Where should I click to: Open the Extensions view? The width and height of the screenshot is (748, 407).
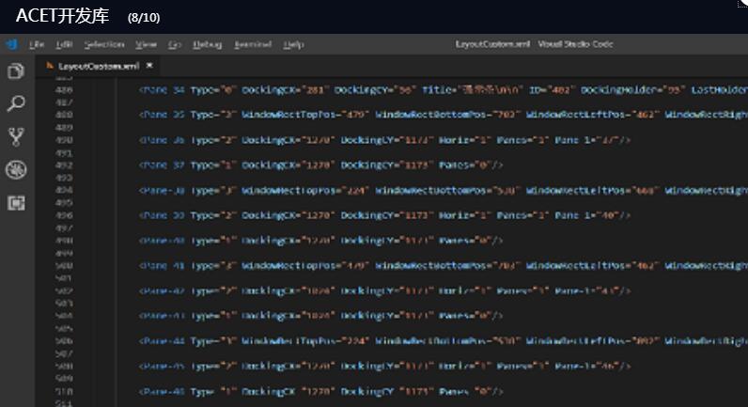tap(15, 203)
